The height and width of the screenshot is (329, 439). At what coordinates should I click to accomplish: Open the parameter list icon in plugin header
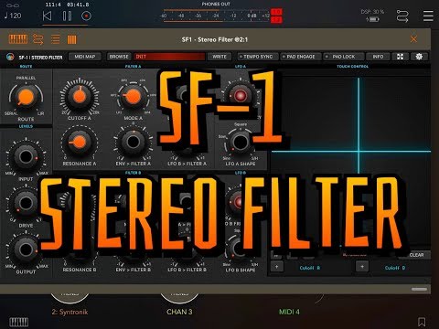point(56,39)
